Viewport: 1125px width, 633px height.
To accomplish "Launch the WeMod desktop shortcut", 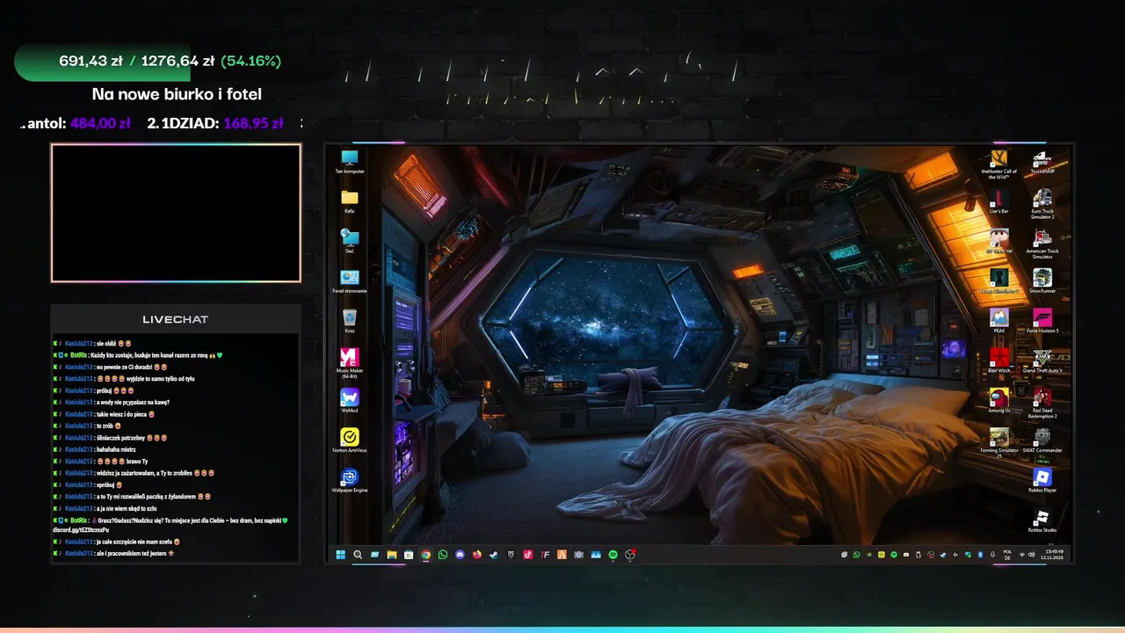I will [x=350, y=400].
